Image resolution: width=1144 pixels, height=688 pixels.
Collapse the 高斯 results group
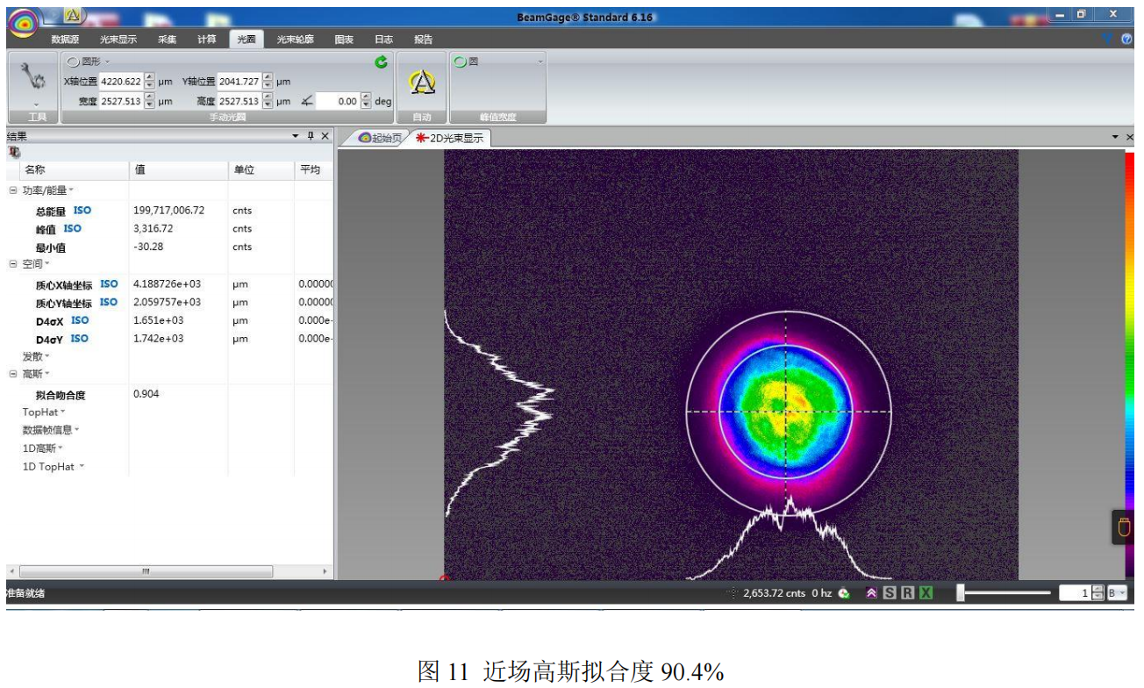(13, 374)
